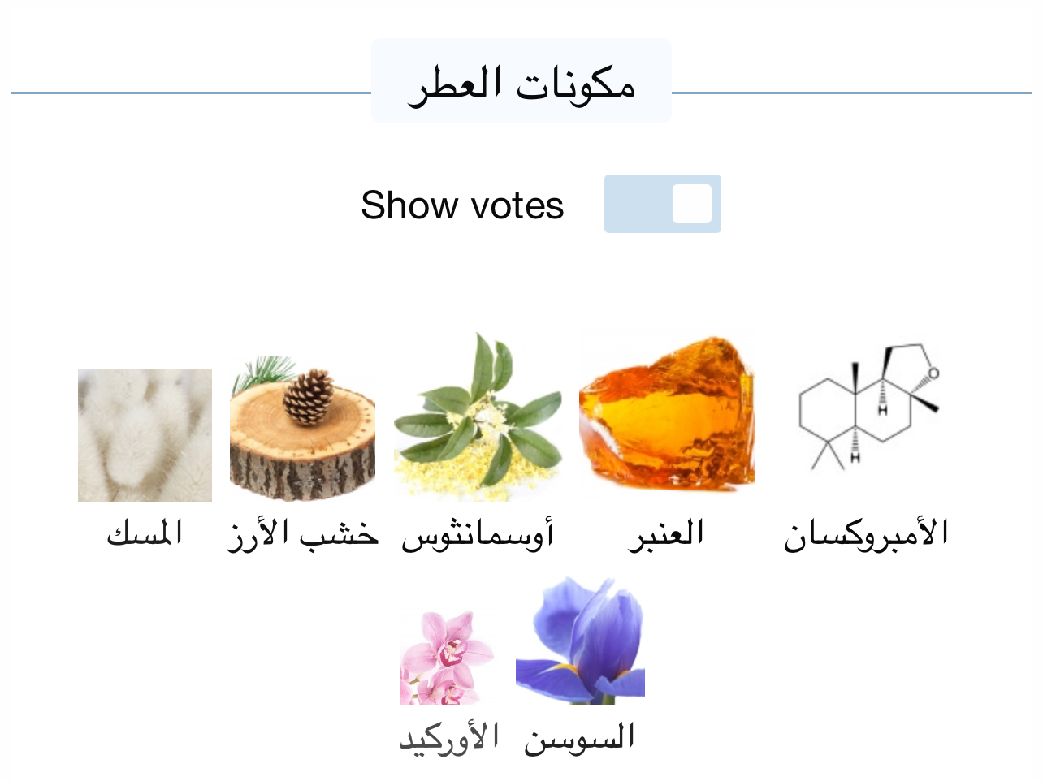
Task: Click the "Show votes" label text
Action: click(x=462, y=205)
